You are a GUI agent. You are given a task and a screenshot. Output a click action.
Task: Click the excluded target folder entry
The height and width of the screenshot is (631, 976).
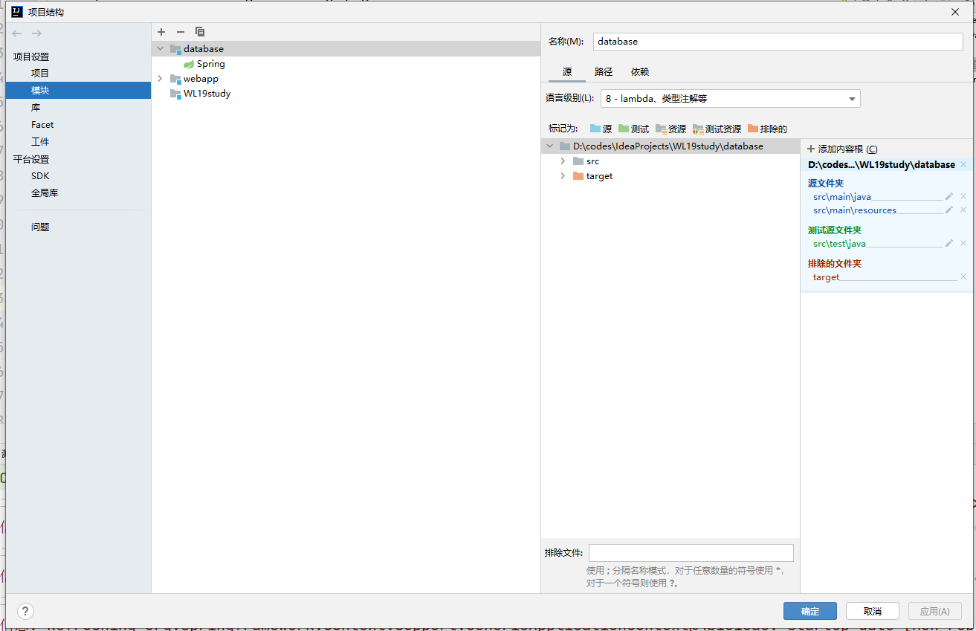[826, 276]
